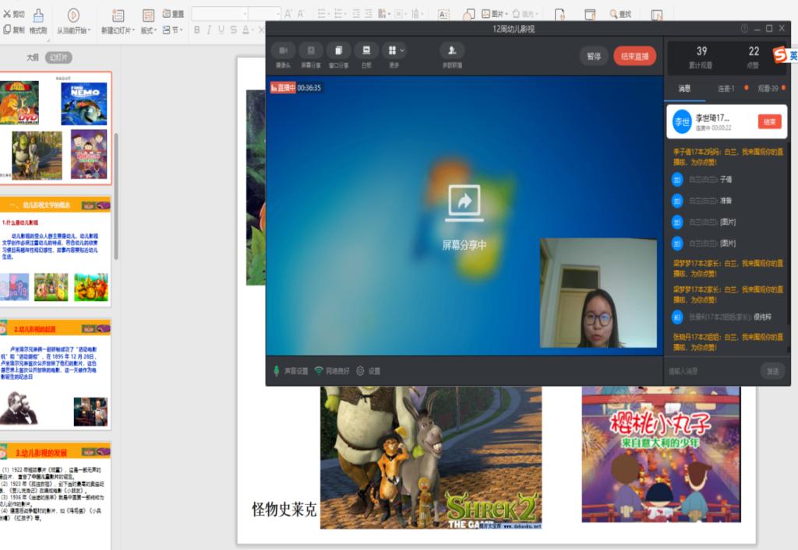
Task: Open the whiteboard (白板) tool
Action: [x=366, y=51]
